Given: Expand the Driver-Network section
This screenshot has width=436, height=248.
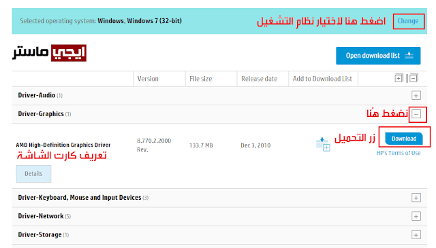Looking at the screenshot, I should point(416,216).
